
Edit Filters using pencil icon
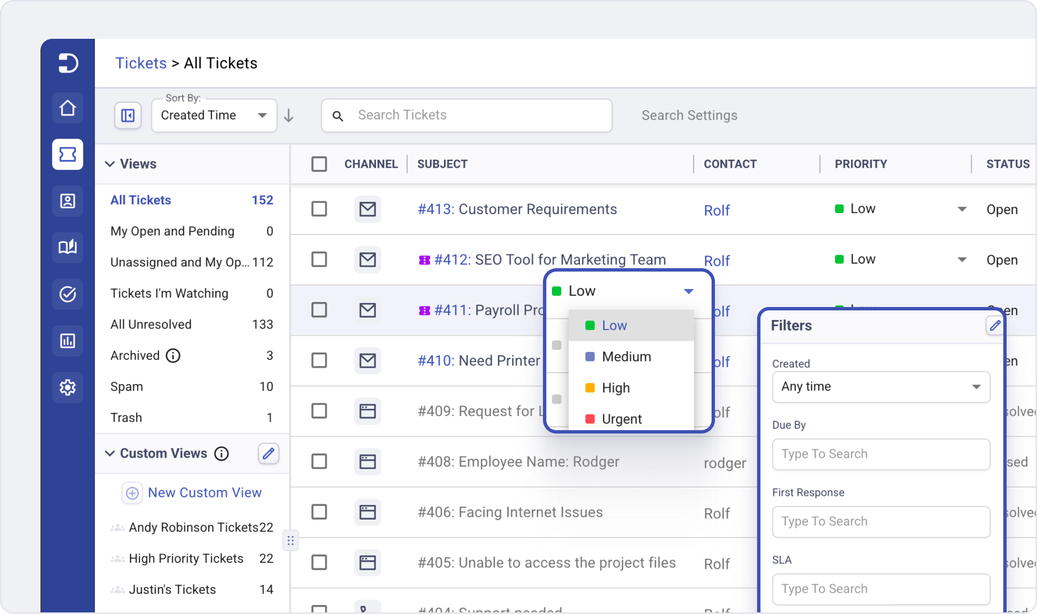(x=994, y=326)
